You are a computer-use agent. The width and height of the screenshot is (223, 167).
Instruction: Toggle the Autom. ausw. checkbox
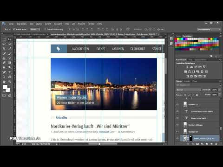click(14, 29)
